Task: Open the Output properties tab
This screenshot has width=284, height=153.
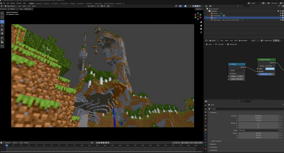Action: click(206, 112)
